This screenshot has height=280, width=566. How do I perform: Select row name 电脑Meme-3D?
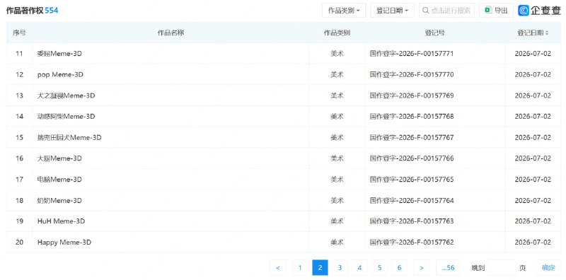click(59, 180)
